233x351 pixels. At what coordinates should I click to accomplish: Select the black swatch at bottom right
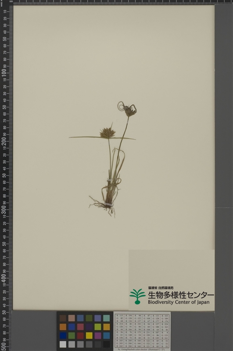click(107, 344)
